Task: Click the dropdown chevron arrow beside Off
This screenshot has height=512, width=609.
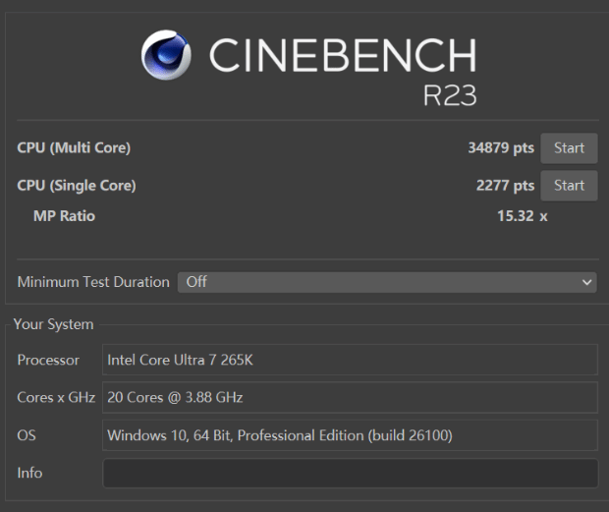Action: [587, 282]
